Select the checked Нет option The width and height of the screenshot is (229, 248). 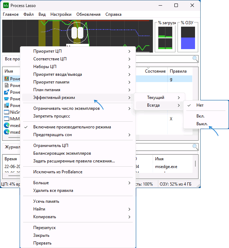tap(206, 105)
